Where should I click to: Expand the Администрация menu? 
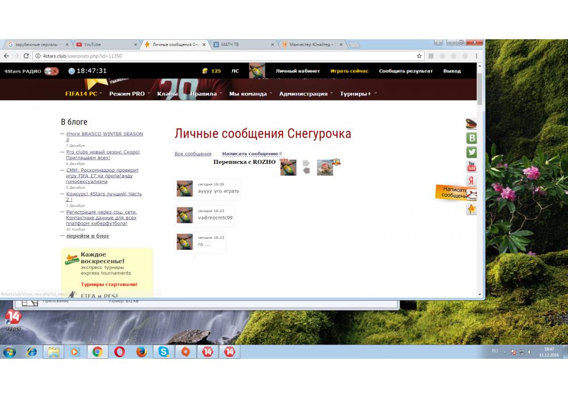[306, 94]
